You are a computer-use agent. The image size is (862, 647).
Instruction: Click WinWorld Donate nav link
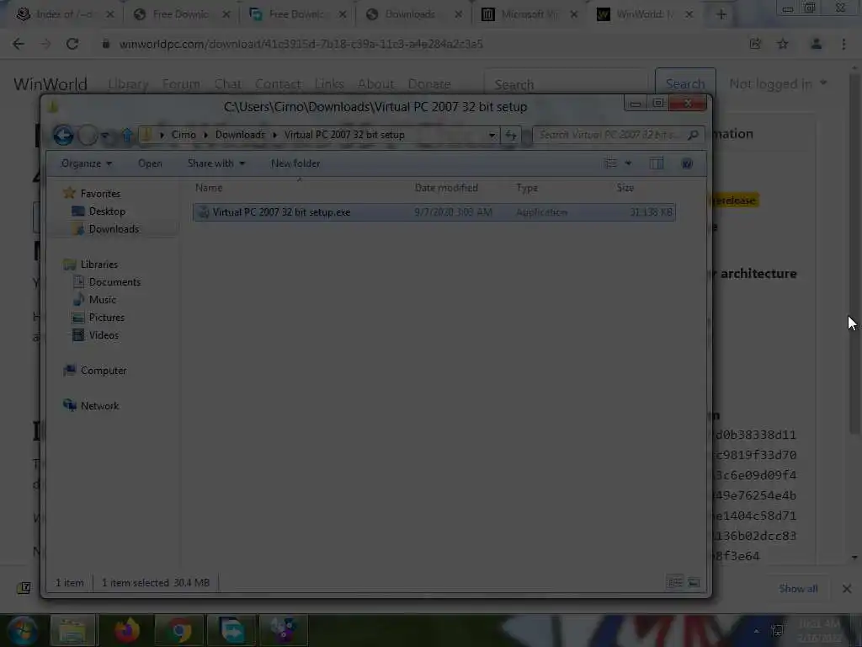click(429, 84)
